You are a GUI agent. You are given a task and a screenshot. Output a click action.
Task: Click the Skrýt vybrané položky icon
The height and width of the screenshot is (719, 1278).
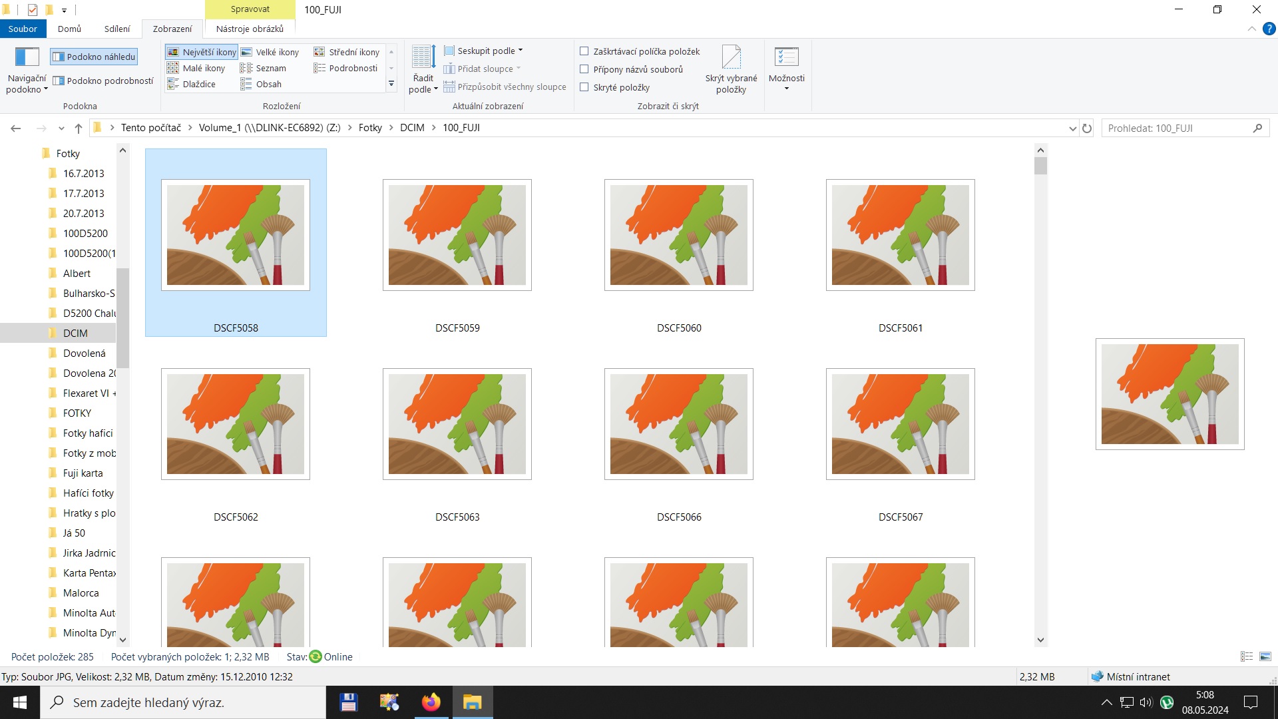tap(731, 58)
